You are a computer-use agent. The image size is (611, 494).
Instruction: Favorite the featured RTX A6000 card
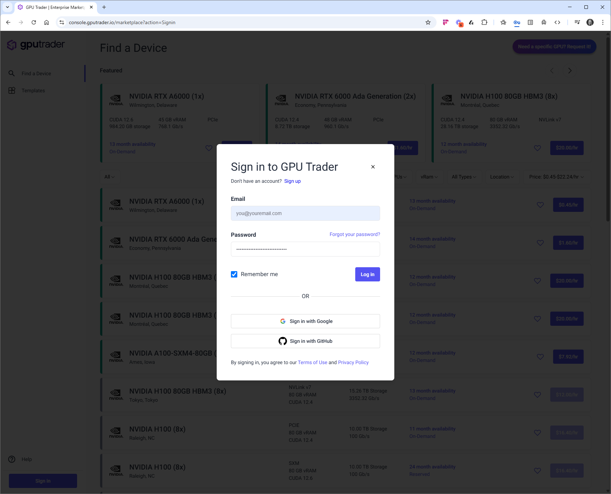click(x=209, y=148)
